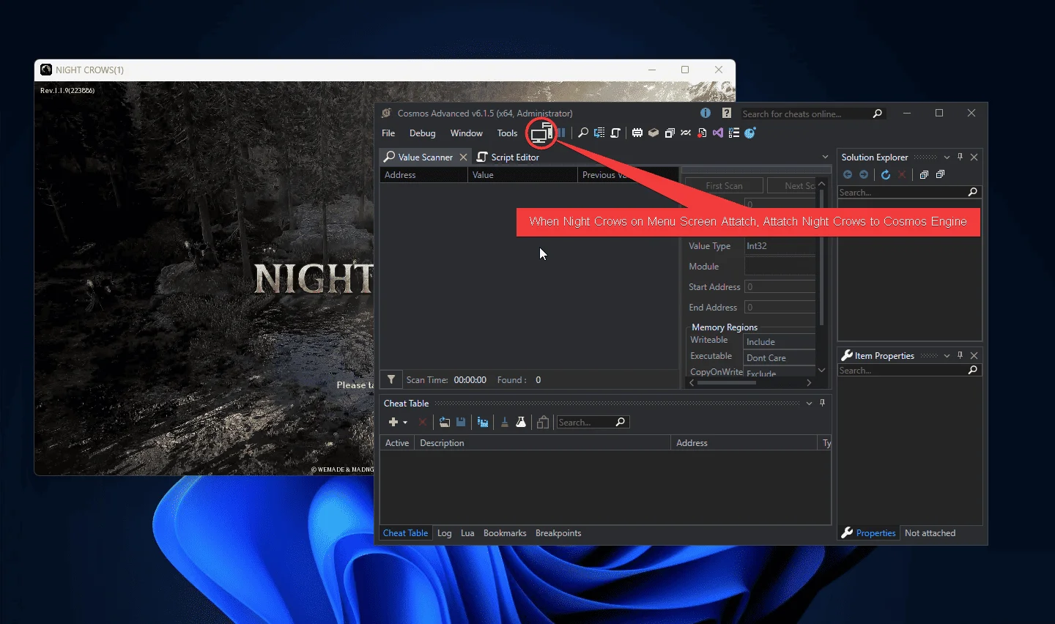Close the Solution Explorer panel
Viewport: 1055px width, 624px height.
974,157
